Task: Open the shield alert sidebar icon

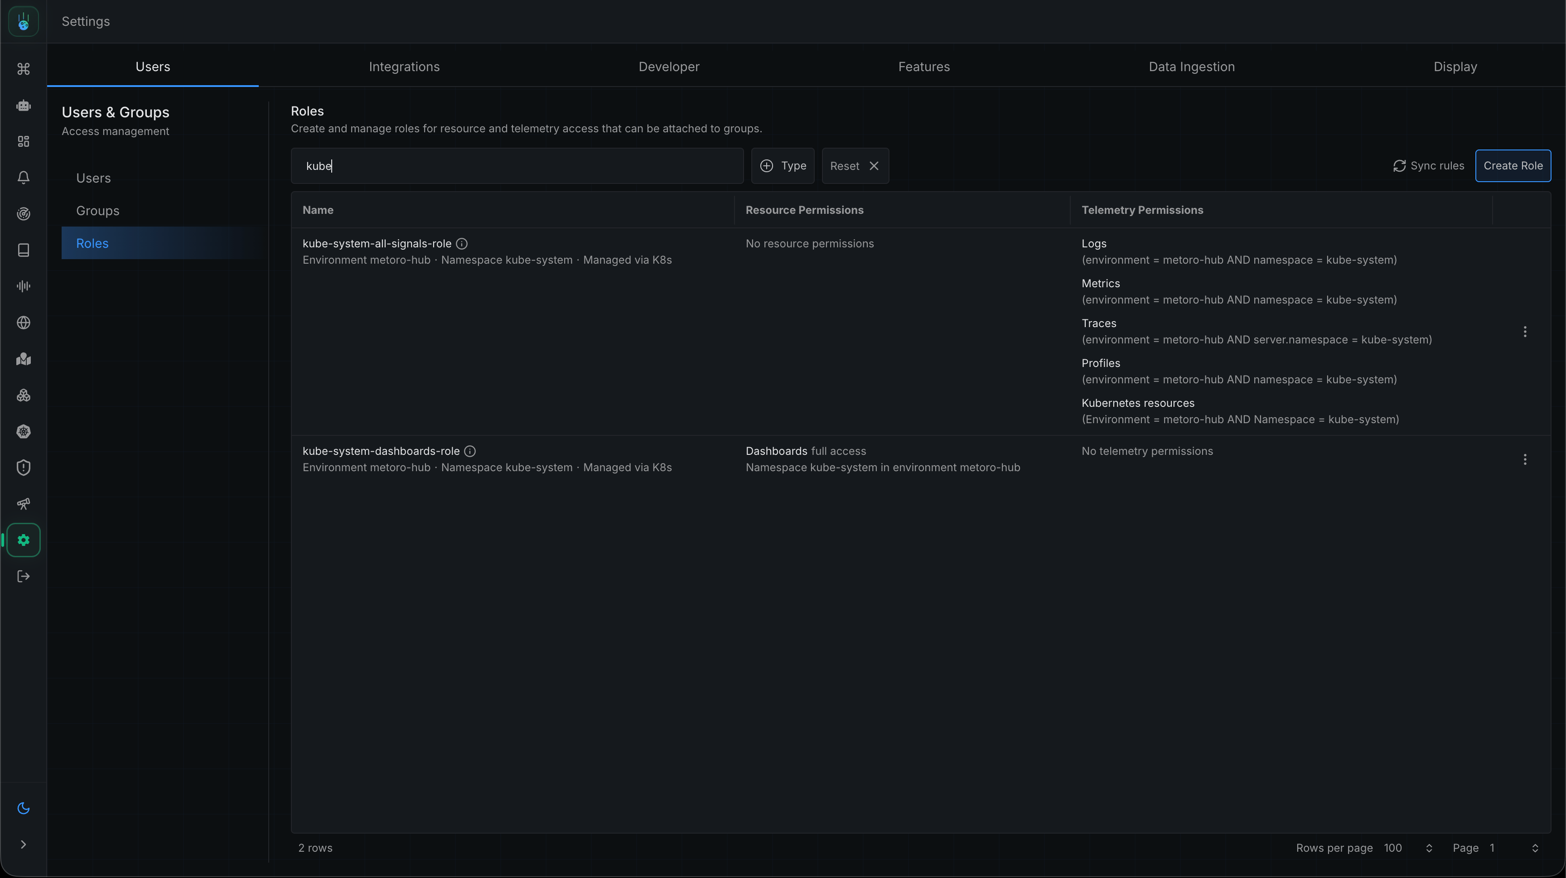Action: pyautogui.click(x=23, y=468)
